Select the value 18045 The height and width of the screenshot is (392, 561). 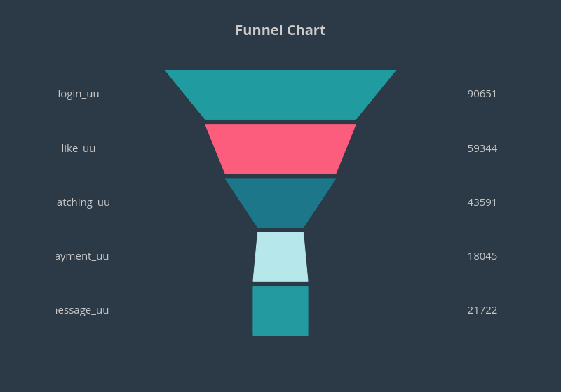[x=482, y=256]
